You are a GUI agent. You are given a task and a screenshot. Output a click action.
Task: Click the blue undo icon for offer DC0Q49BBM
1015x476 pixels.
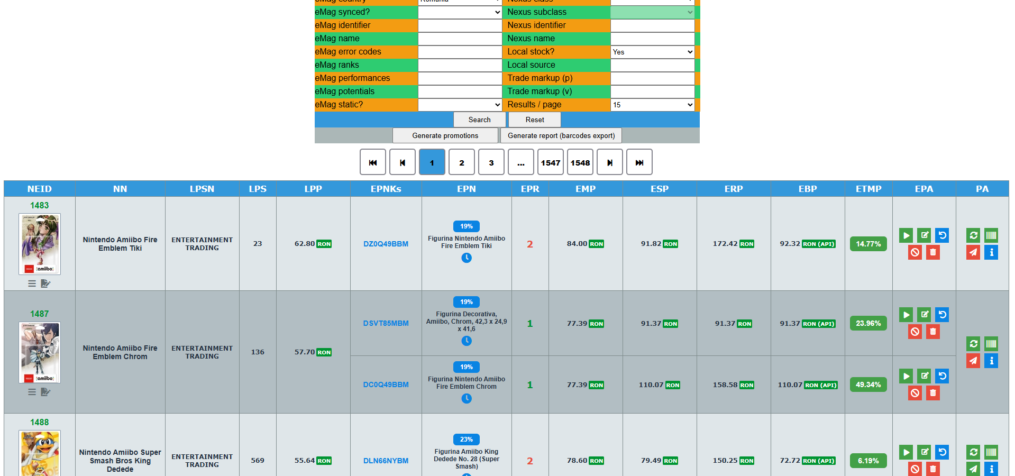click(x=942, y=376)
